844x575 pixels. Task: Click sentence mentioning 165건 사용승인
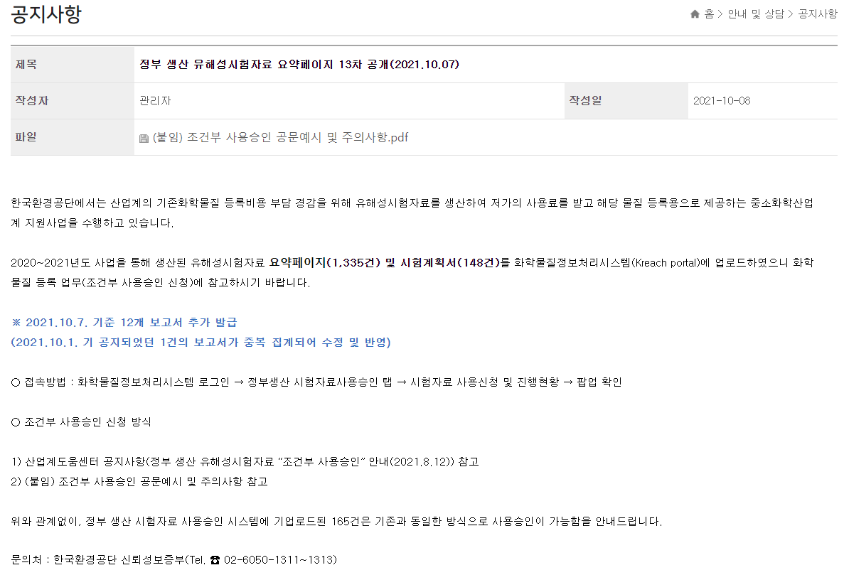[x=336, y=521]
